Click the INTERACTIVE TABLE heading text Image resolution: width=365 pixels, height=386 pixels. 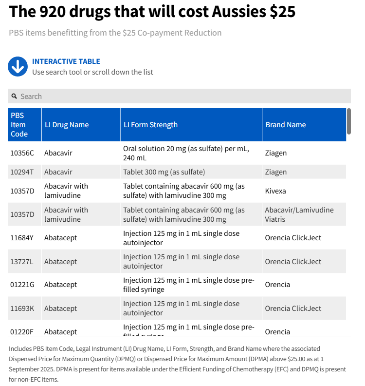(66, 61)
